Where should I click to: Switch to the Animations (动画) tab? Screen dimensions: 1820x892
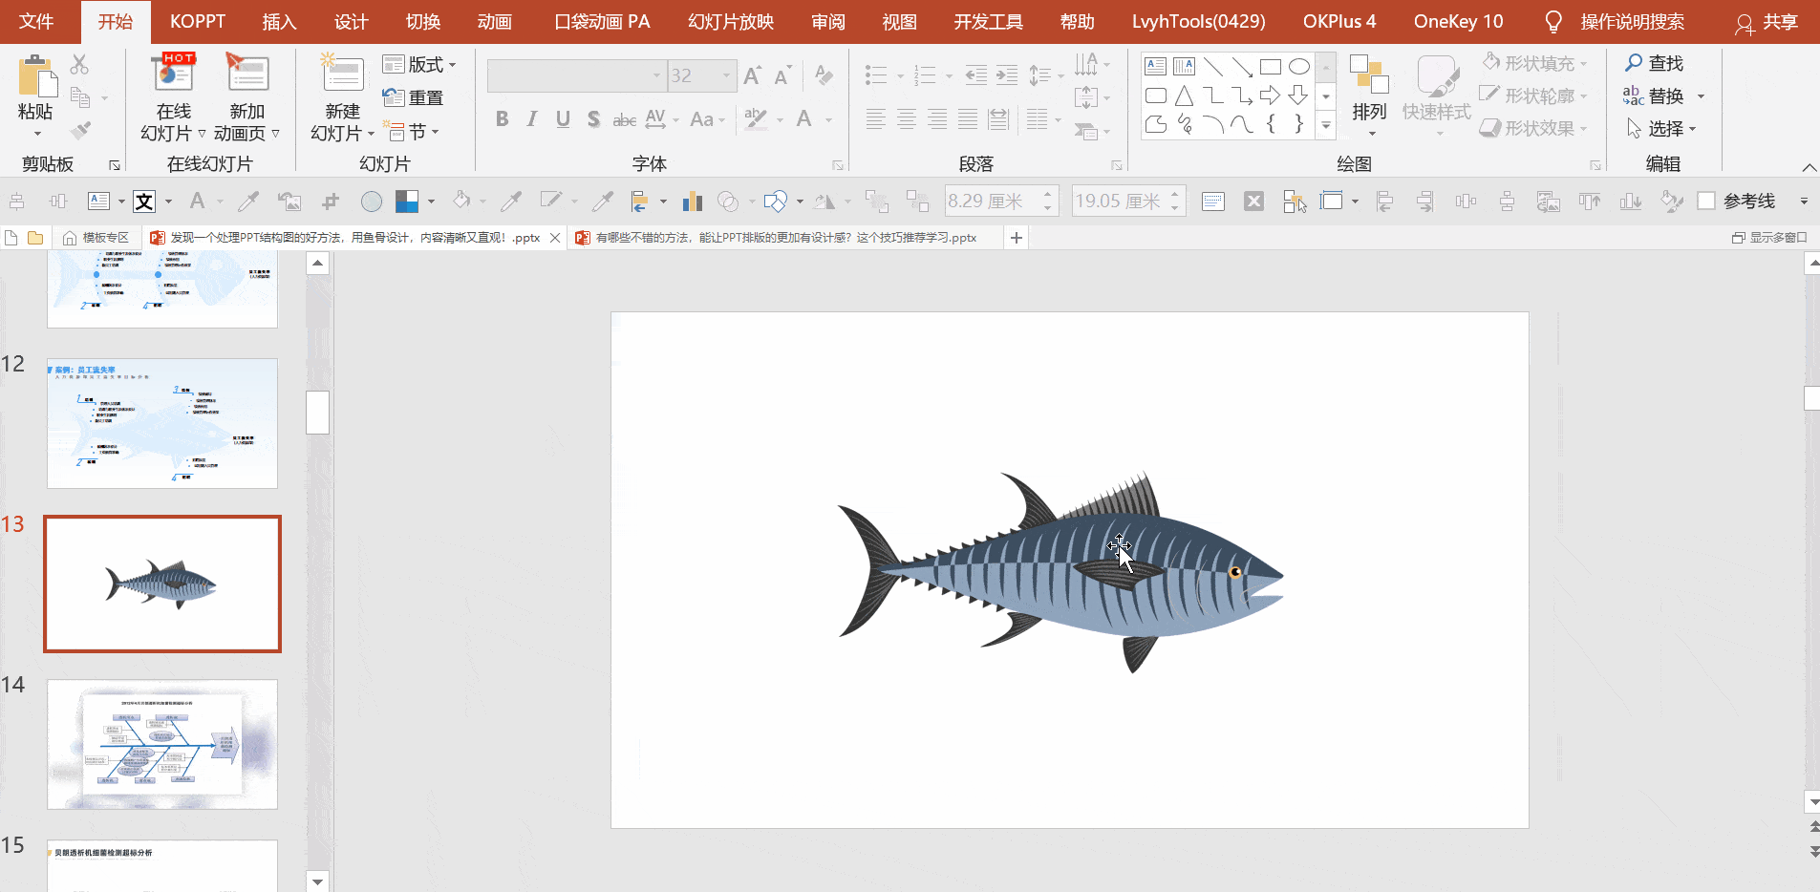point(494,22)
